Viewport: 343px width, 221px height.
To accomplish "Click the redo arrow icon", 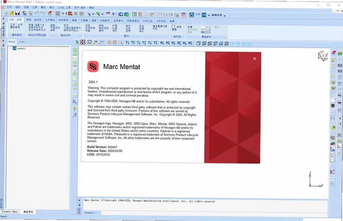I will click(x=43, y=13).
